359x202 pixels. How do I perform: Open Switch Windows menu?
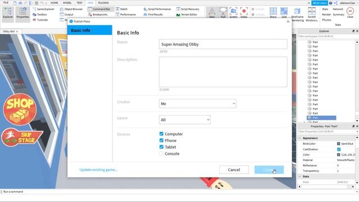[x=312, y=15]
